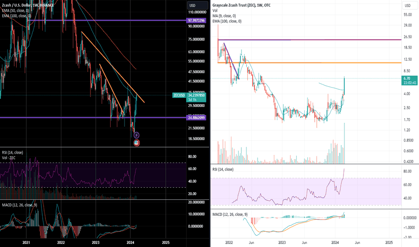Screen dimensions: 419x247
Task: Select RSI (14, close) legend on Zcash chart
Action: click(13, 153)
